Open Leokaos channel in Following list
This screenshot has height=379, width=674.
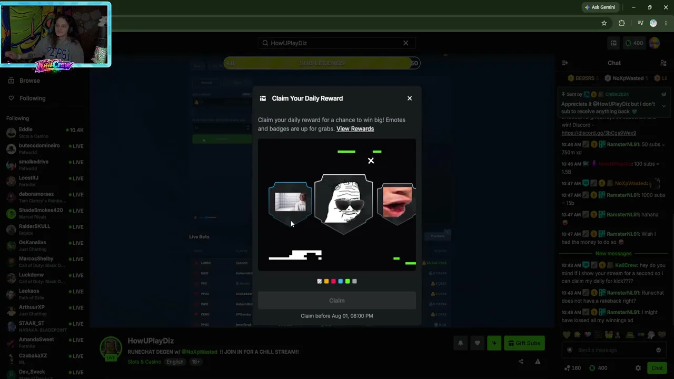tap(45, 295)
